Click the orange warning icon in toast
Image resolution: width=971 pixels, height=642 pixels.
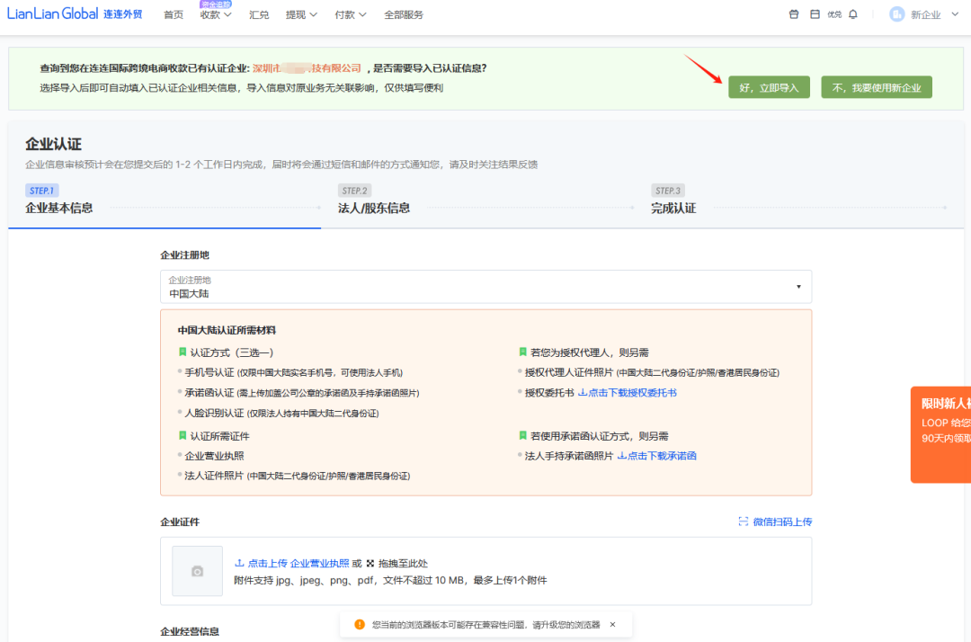[360, 624]
